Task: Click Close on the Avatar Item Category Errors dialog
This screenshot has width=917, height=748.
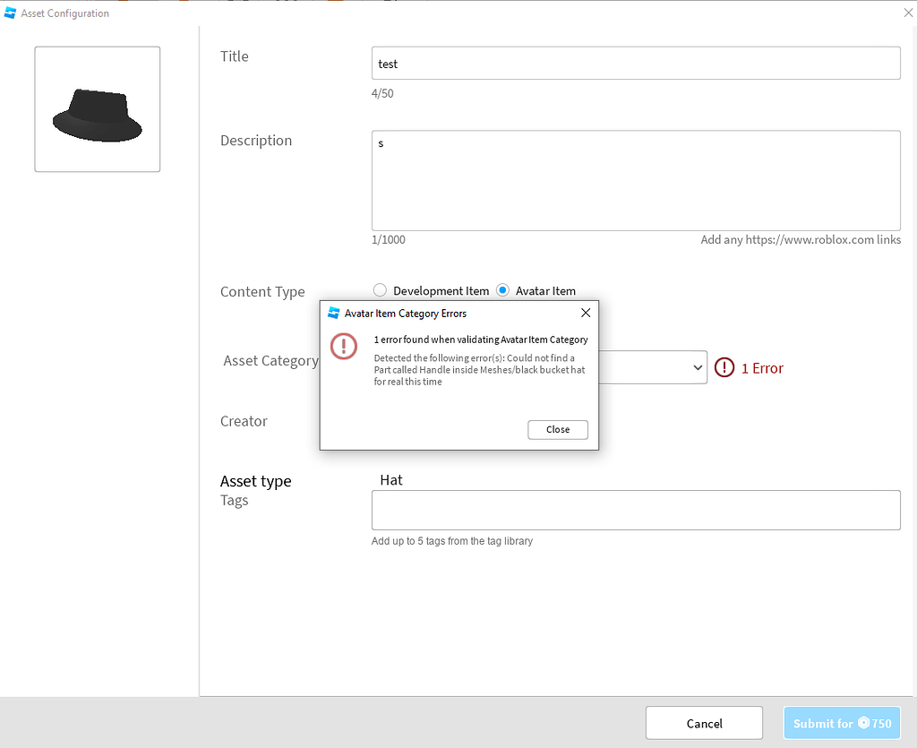Action: pyautogui.click(x=557, y=429)
